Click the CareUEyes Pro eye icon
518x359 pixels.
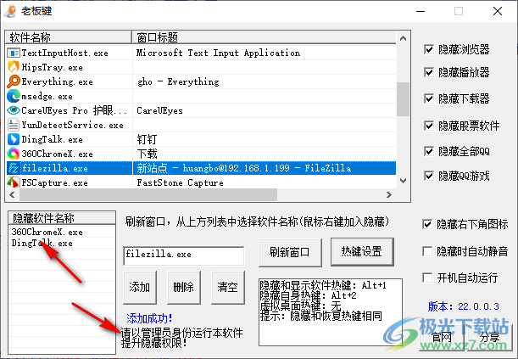tap(14, 110)
